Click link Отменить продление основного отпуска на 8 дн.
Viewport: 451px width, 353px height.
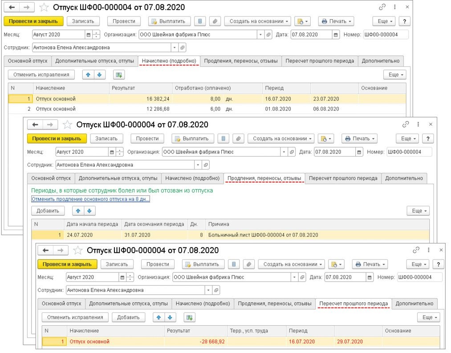[x=91, y=199]
